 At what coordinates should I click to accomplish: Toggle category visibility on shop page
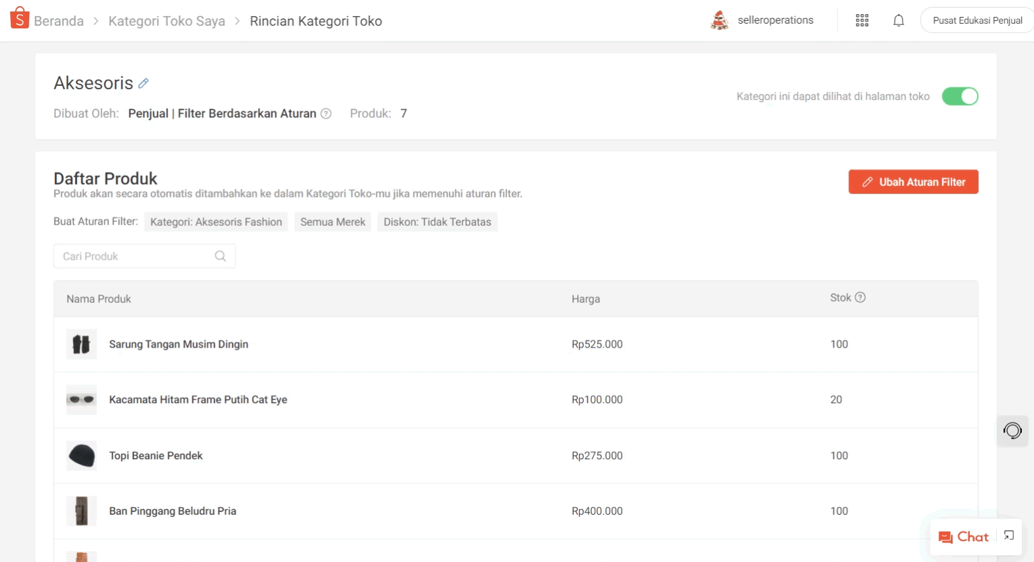pos(960,97)
